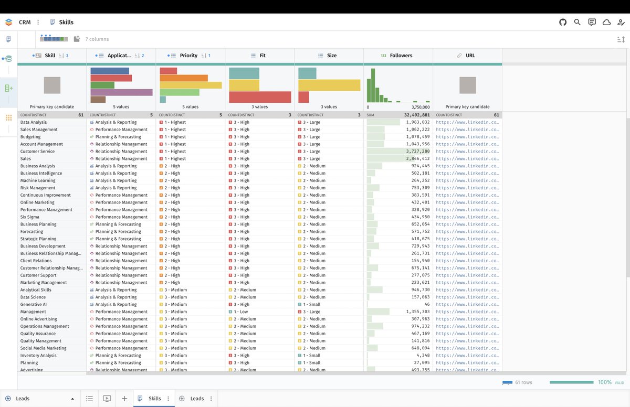Toggle sort indicator 3 on Skill column

point(64,55)
